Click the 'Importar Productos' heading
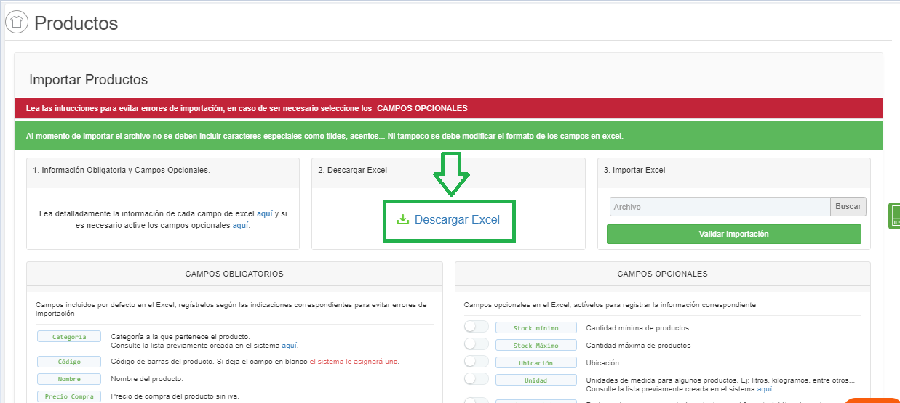 [x=89, y=79]
